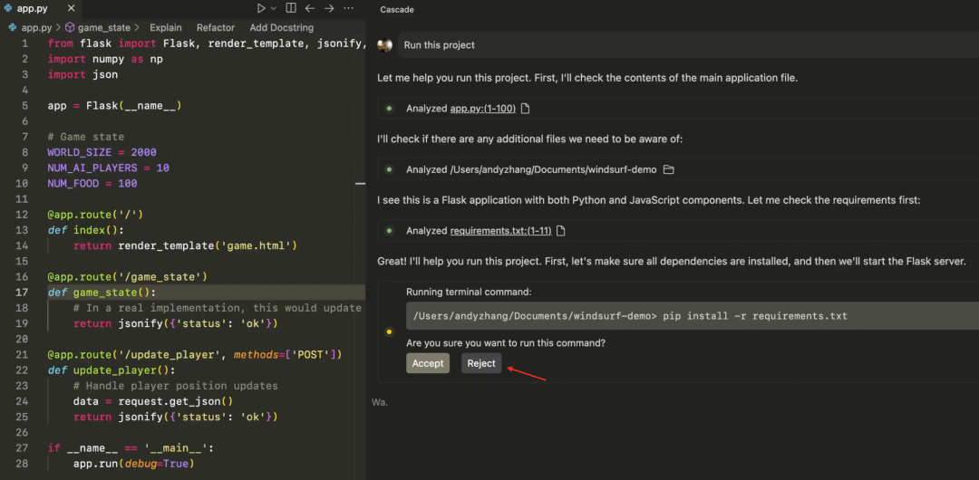Screen dimensions: 979x480
Task: Click the Add Docstring action
Action: (284, 27)
